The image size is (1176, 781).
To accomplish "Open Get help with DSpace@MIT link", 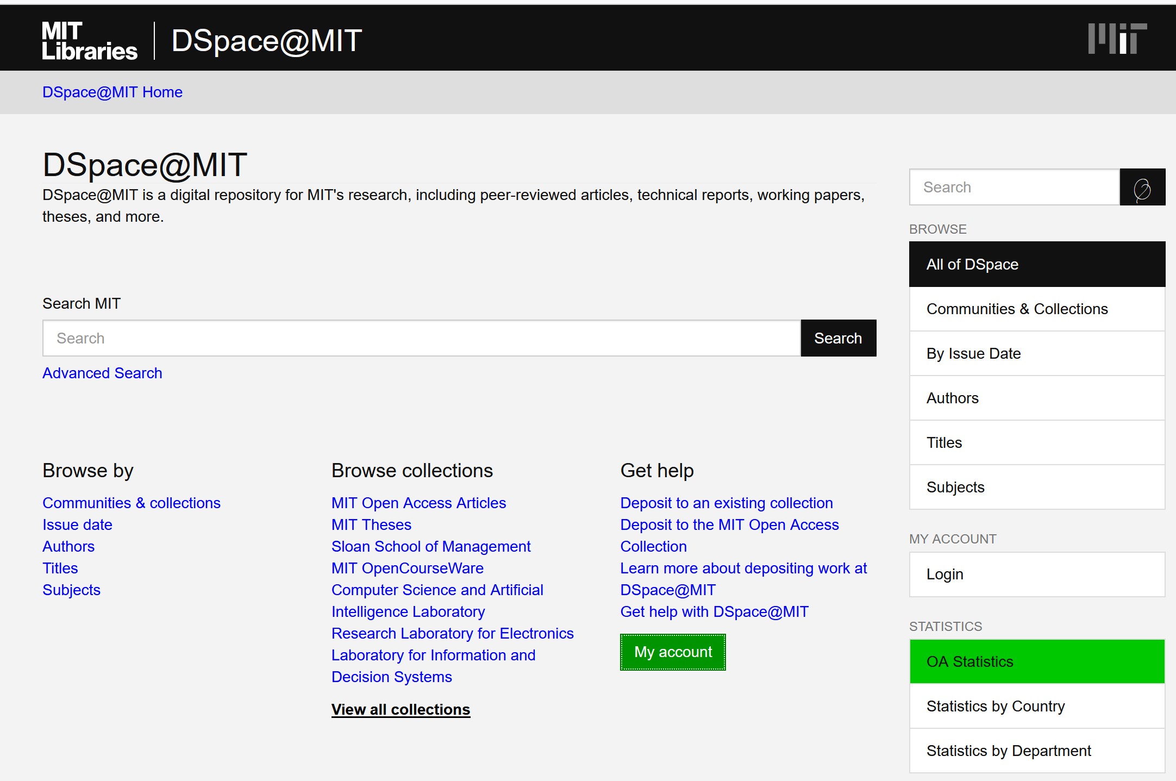I will 714,611.
